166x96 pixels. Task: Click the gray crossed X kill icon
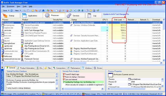point(63,11)
